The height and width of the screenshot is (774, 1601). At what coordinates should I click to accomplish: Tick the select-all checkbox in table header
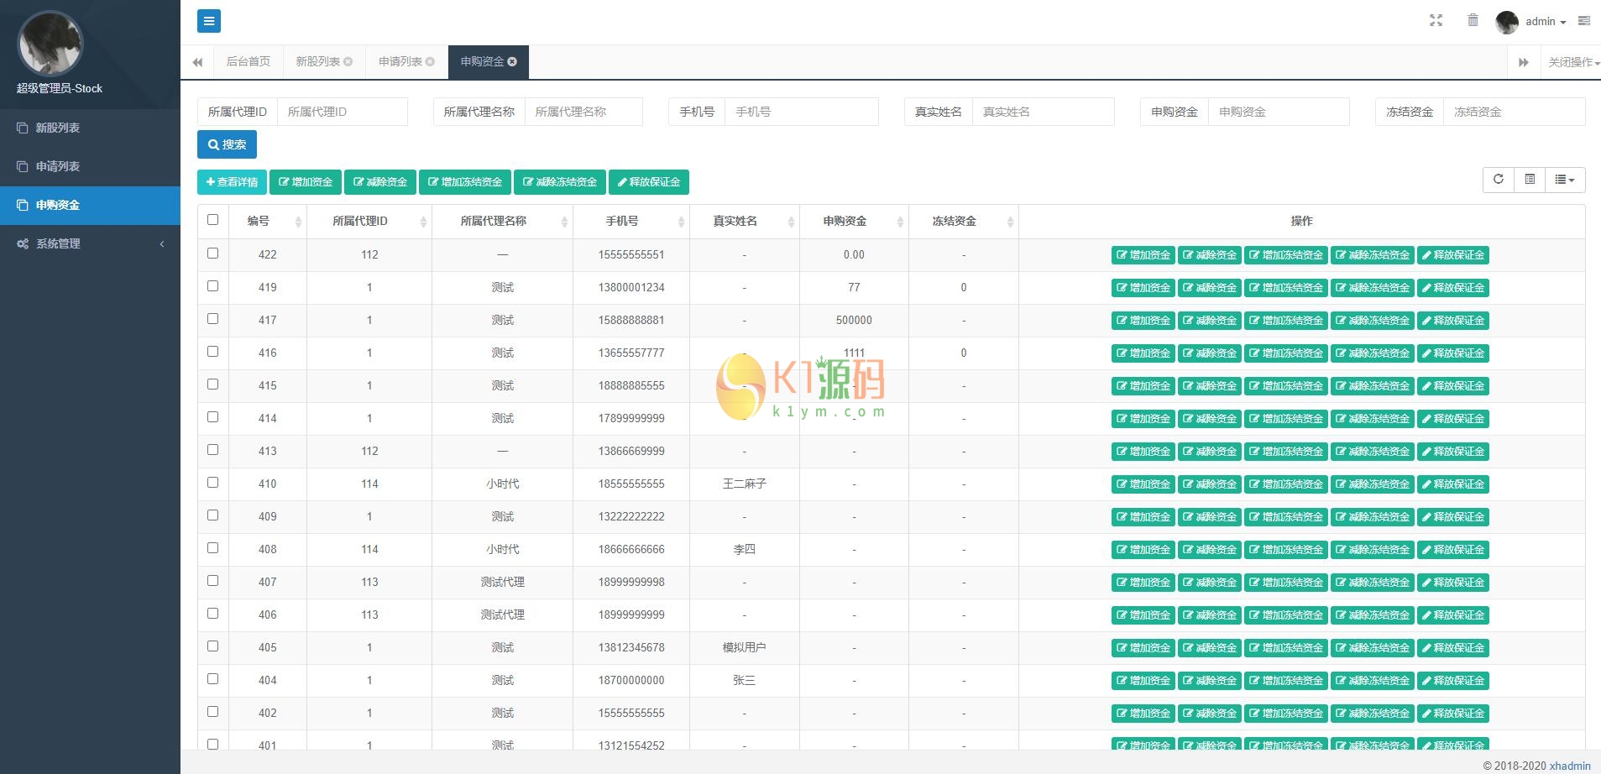[212, 220]
